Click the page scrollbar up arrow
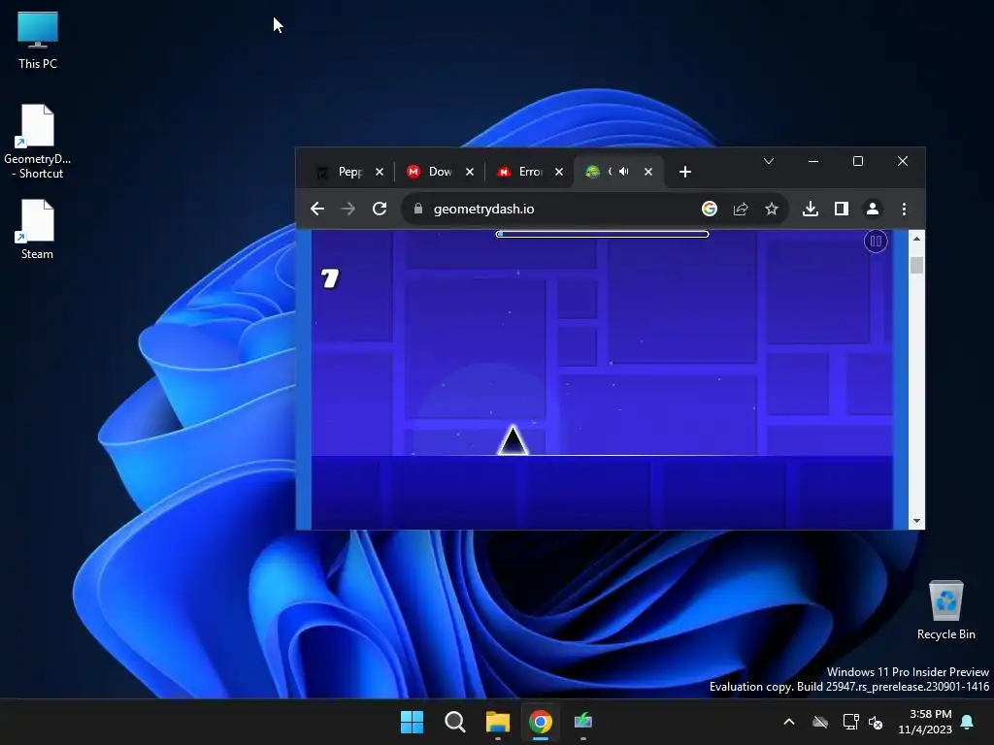This screenshot has width=994, height=745. coord(916,239)
